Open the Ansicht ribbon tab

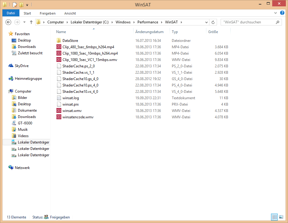(70, 13)
